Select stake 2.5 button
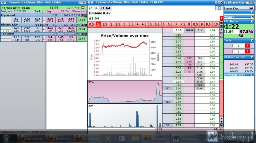The image size is (256, 143). (x=118, y=24)
